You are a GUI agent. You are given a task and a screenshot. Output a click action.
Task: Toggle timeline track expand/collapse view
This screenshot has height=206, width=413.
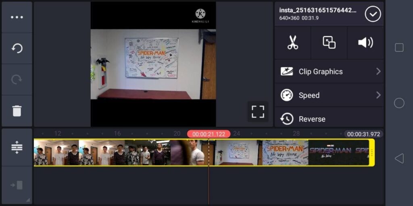[17, 147]
